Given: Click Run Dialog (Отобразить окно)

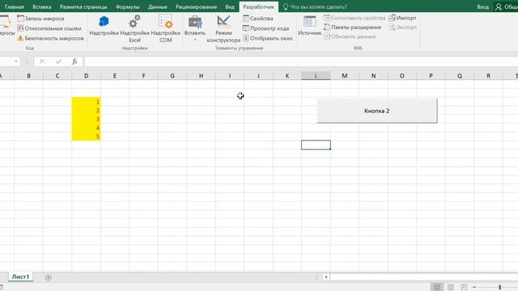Looking at the screenshot, I should (268, 38).
